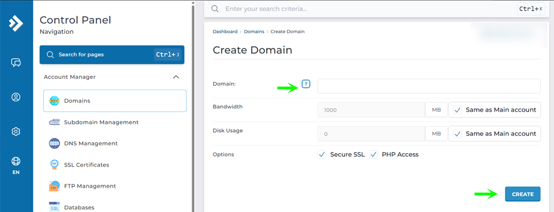
Task: Open the chat messages icon in sidebar
Action: pyautogui.click(x=16, y=63)
